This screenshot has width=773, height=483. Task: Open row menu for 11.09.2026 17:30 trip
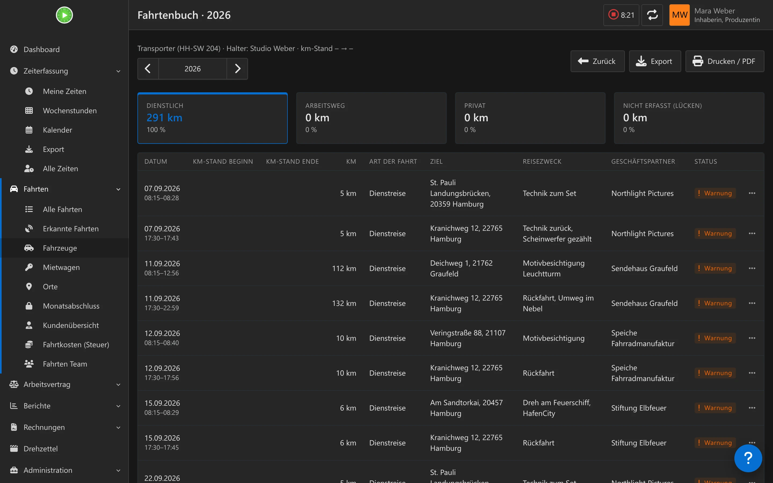click(x=752, y=303)
